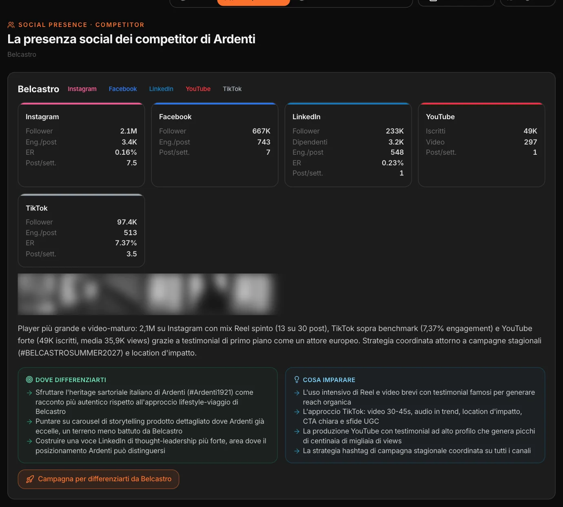Click the rocket icon in the campaign button

(30, 479)
